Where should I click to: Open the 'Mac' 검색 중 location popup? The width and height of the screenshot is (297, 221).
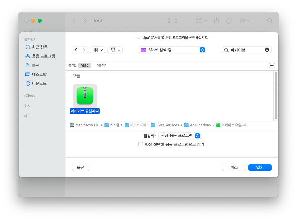[172, 50]
